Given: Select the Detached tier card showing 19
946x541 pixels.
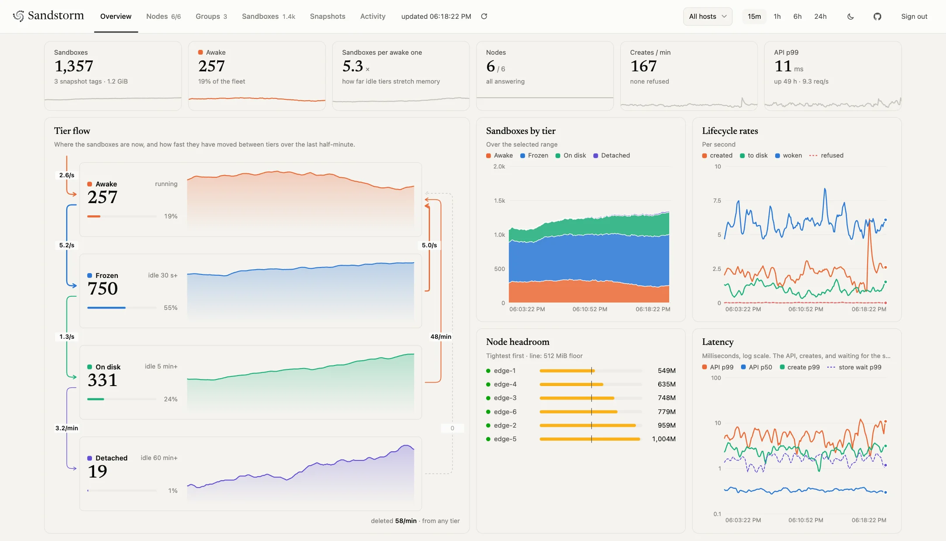Looking at the screenshot, I should tap(251, 474).
